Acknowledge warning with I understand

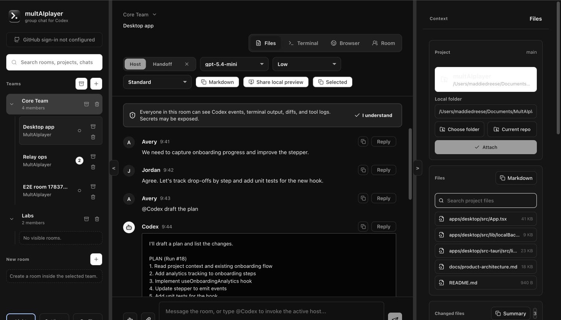tap(374, 115)
